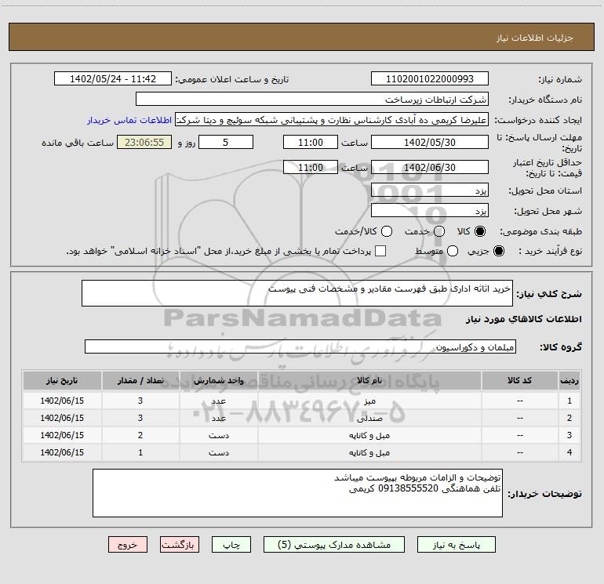
Task: Open the 'اطلاعات تماس خریدار' link
Action: 130,121
